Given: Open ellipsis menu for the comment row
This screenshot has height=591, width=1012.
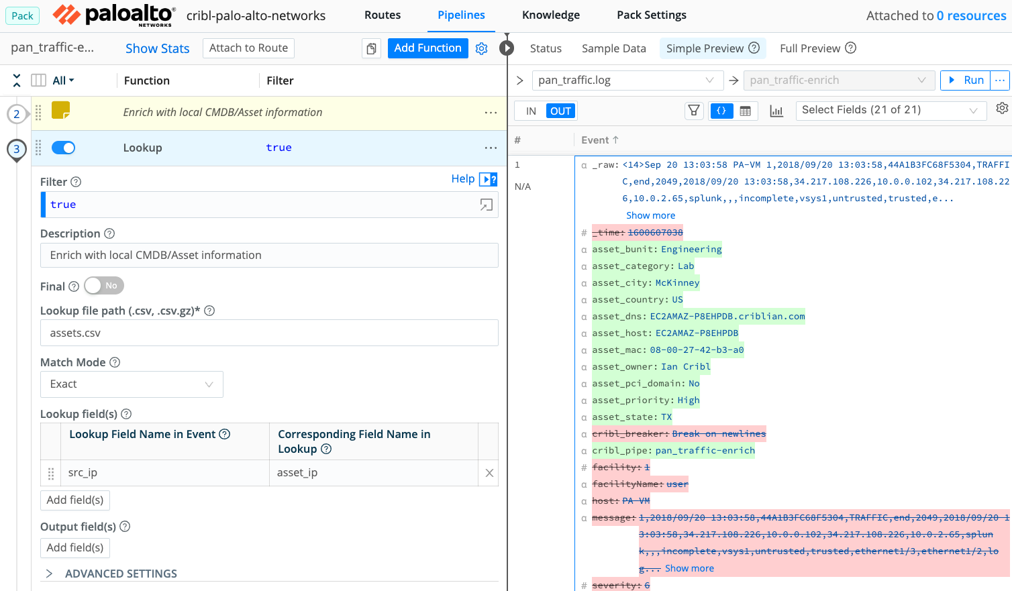Looking at the screenshot, I should point(491,113).
